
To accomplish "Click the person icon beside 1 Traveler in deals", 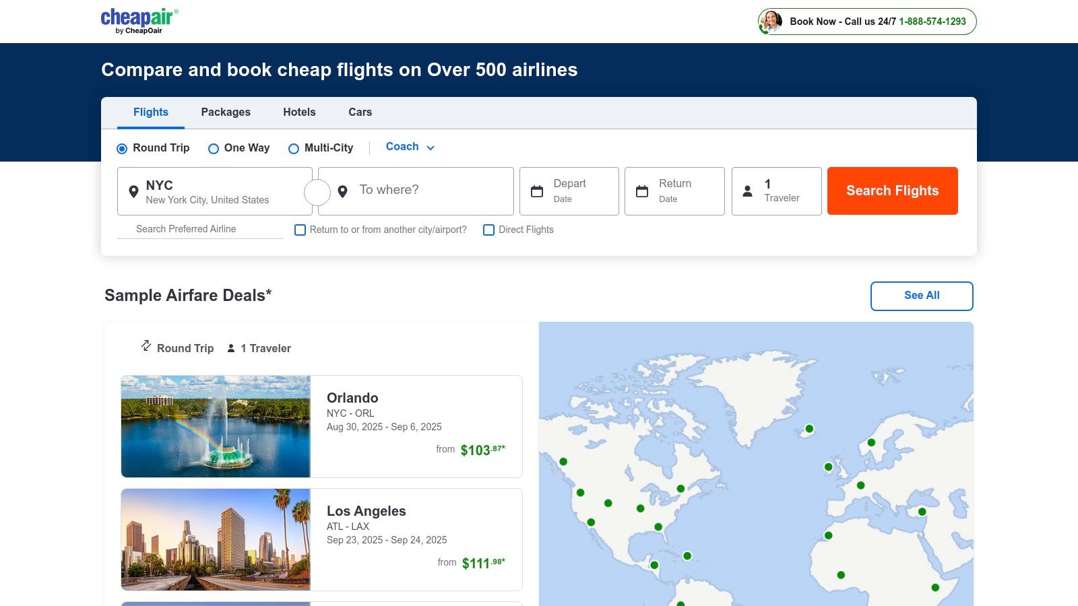I will point(231,348).
